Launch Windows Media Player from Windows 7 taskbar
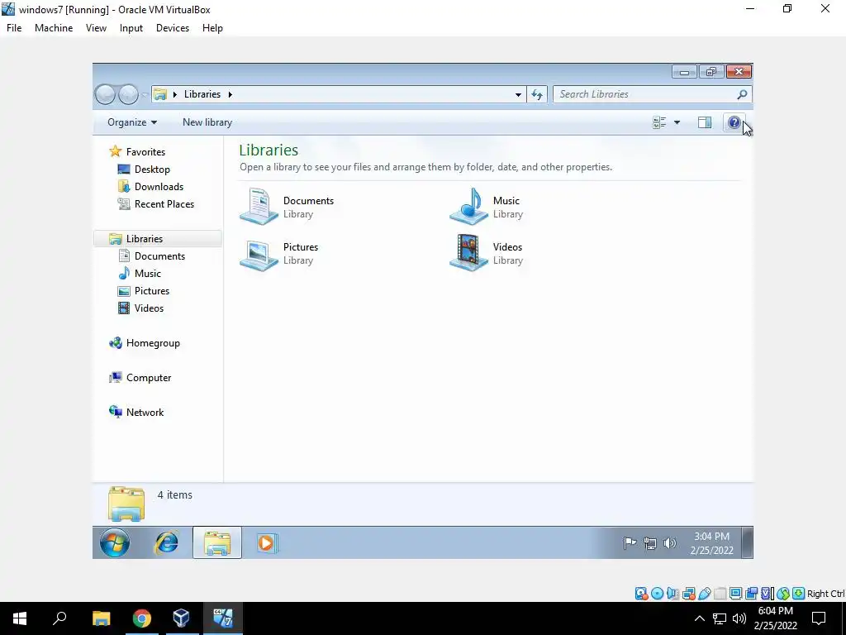Viewport: 846px width, 635px height. point(267,542)
